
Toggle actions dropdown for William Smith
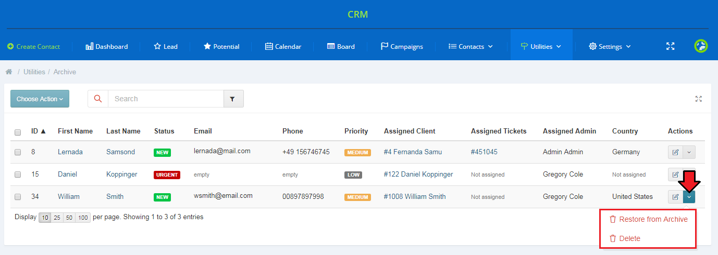(689, 197)
